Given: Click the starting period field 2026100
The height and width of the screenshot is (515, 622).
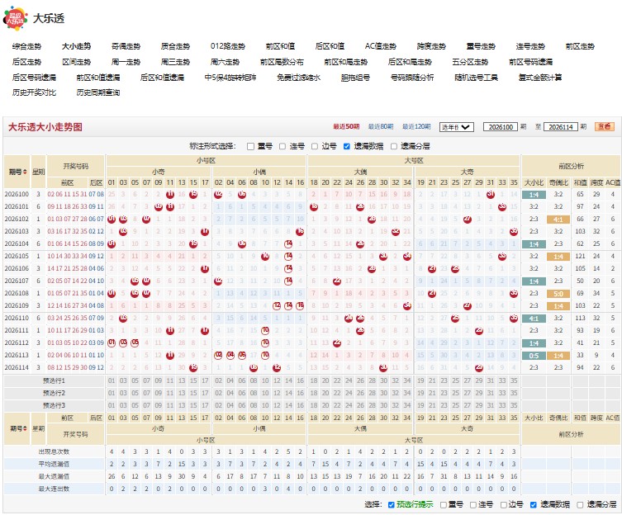Looking at the screenshot, I should (501, 127).
